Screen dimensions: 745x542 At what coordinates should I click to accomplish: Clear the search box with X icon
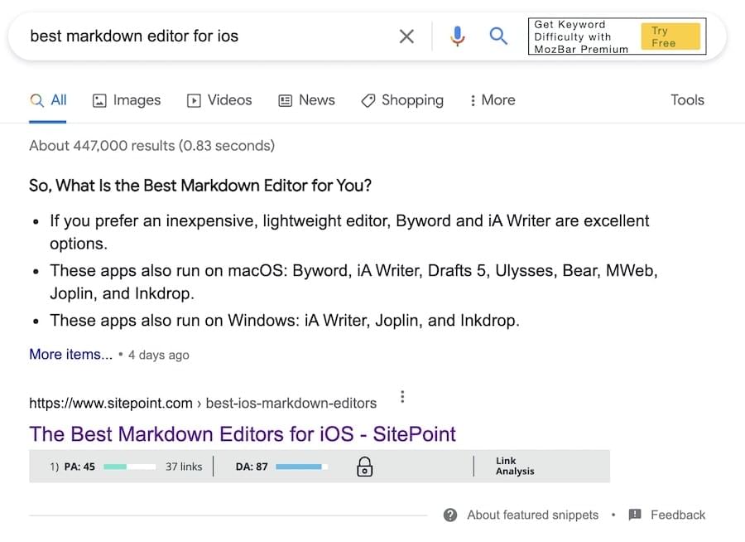point(406,36)
